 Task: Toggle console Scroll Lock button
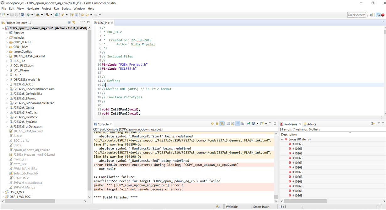[233, 124]
